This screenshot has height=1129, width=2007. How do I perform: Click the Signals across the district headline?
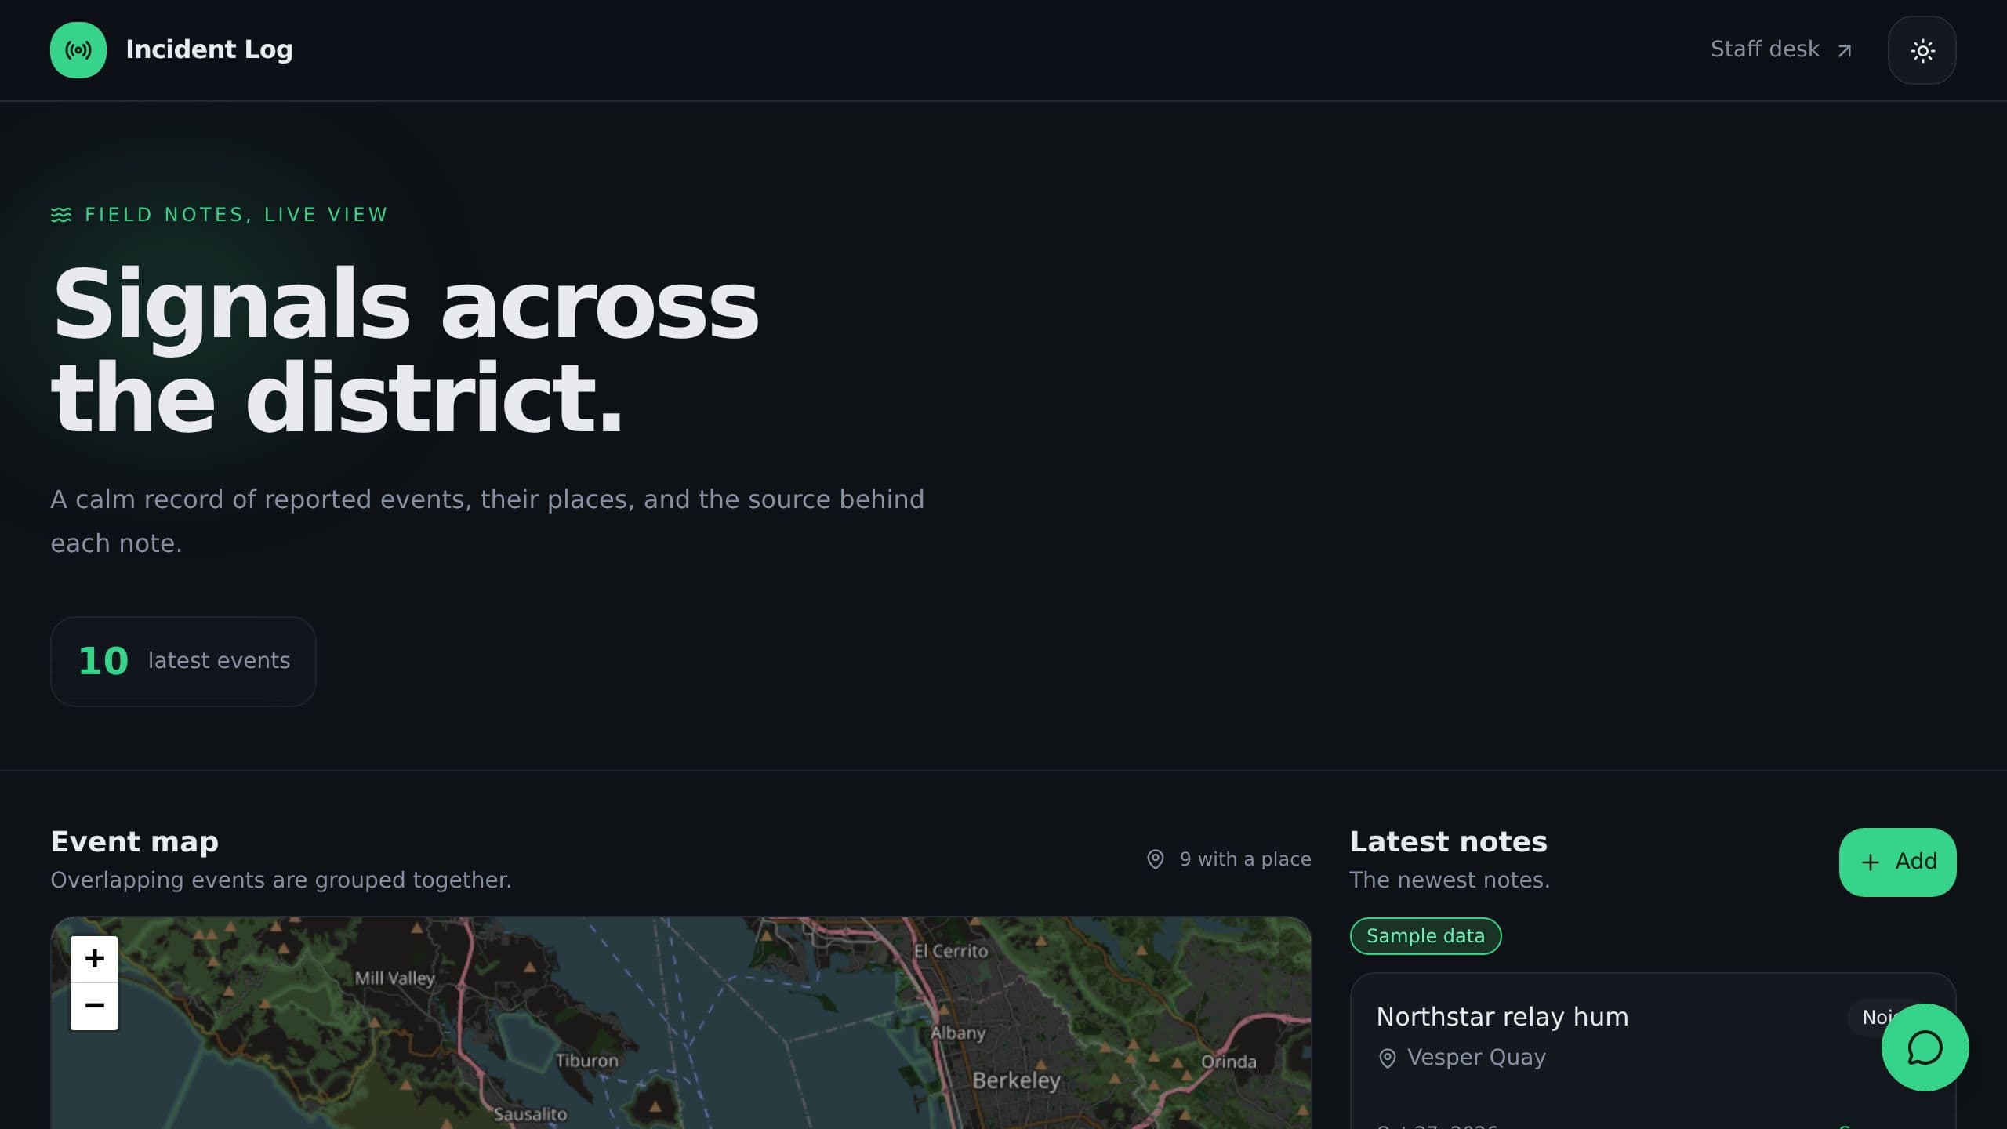[x=405, y=350]
